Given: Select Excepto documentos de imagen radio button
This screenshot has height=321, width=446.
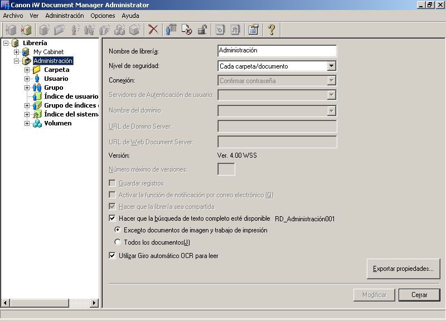Looking at the screenshot, I should [x=118, y=230].
